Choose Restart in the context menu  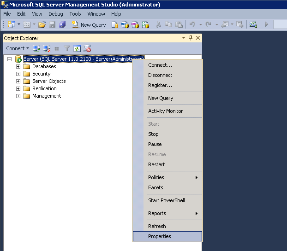point(167,164)
